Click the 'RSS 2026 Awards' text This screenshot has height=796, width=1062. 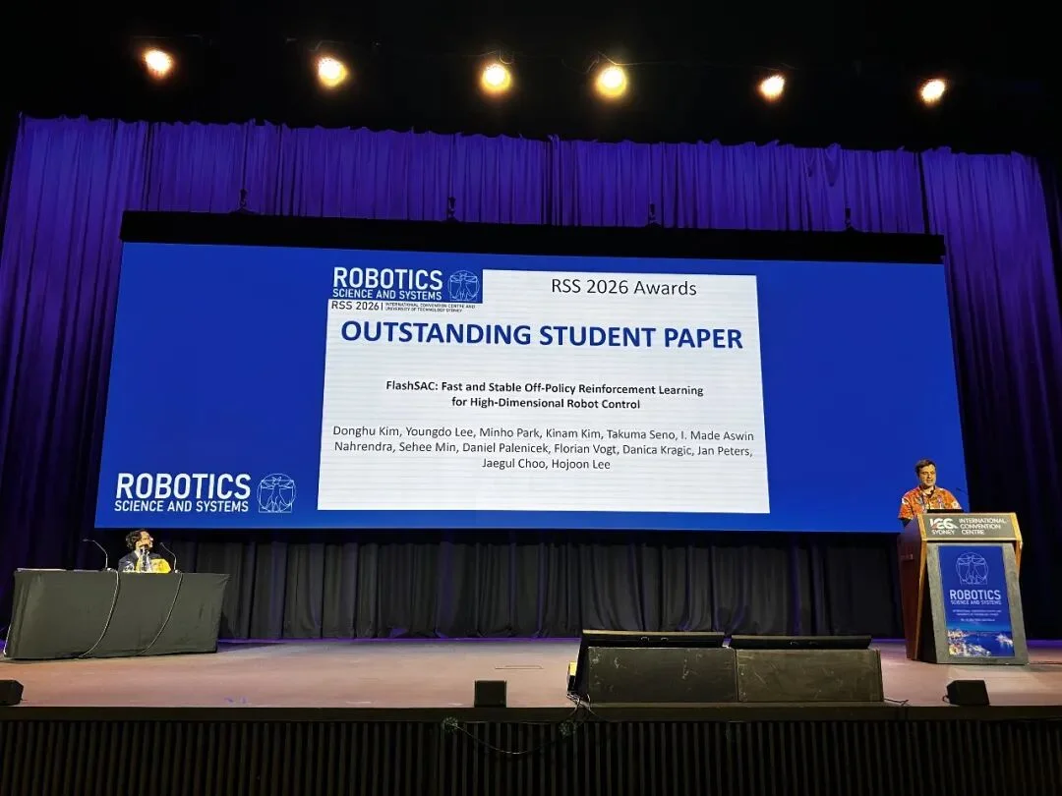[x=623, y=288]
